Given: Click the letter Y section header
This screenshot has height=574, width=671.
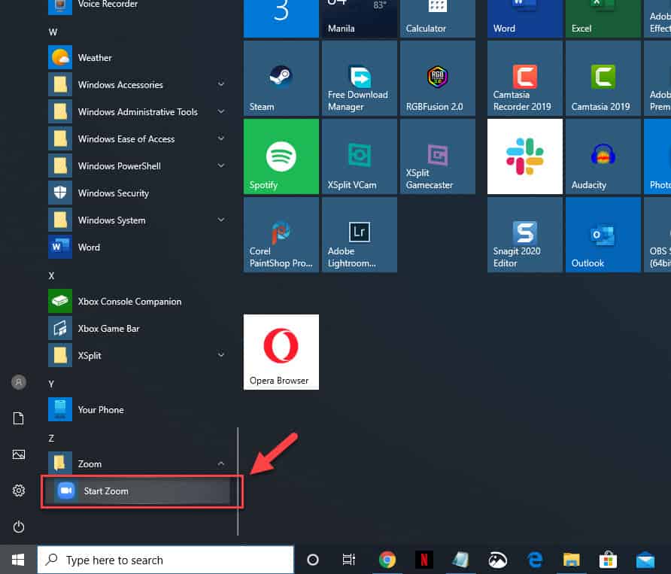Looking at the screenshot, I should [51, 384].
